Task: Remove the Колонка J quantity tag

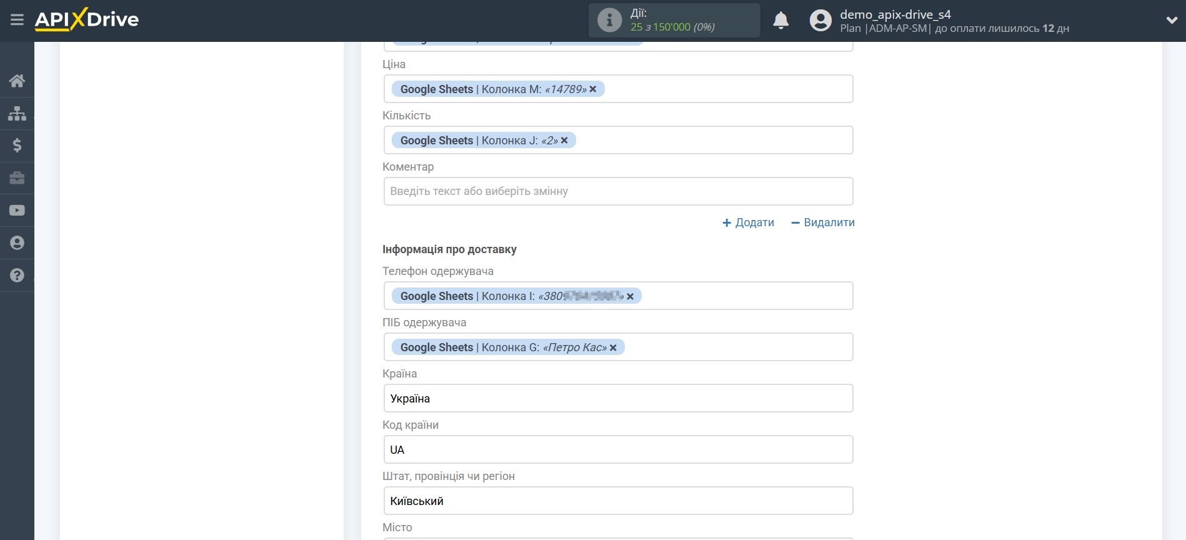Action: click(x=564, y=141)
